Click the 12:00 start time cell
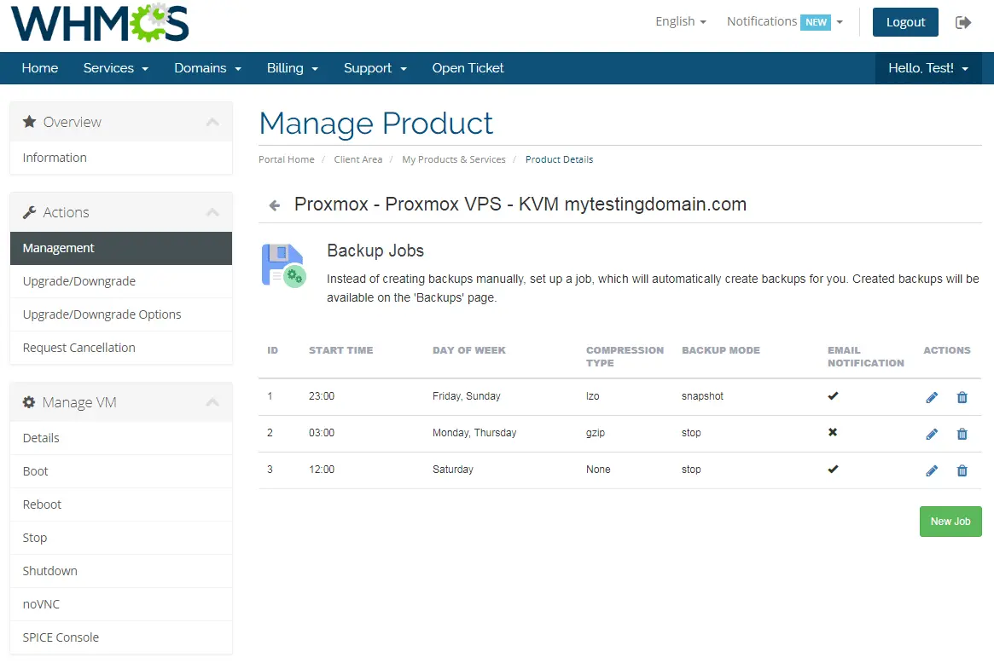The image size is (994, 663). pos(322,470)
